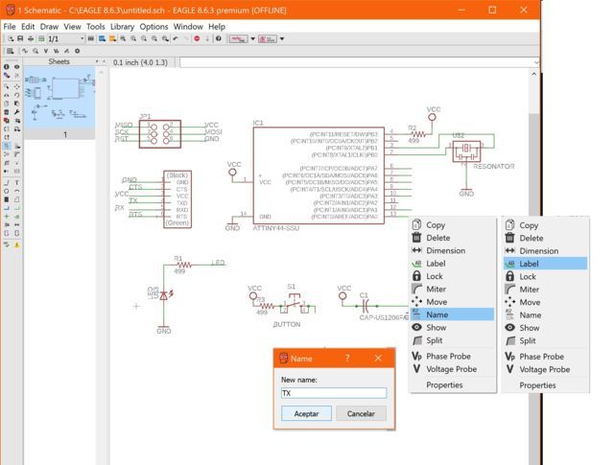Viewport: 614px width, 465px height.
Task: Open the Library menu
Action: [x=122, y=27]
